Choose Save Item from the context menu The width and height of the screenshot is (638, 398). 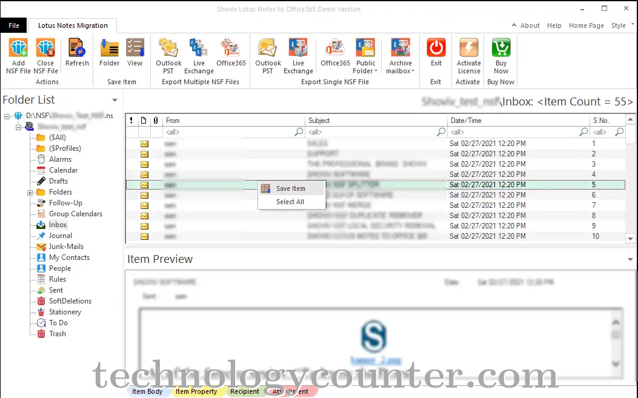pyautogui.click(x=291, y=188)
